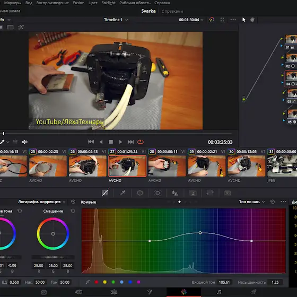The width and height of the screenshot is (297, 297).
Task: Click the Смещение master jog wheel
Action: pos(53,257)
